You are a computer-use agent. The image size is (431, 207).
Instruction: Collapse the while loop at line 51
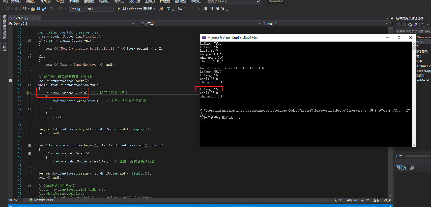point(30,85)
